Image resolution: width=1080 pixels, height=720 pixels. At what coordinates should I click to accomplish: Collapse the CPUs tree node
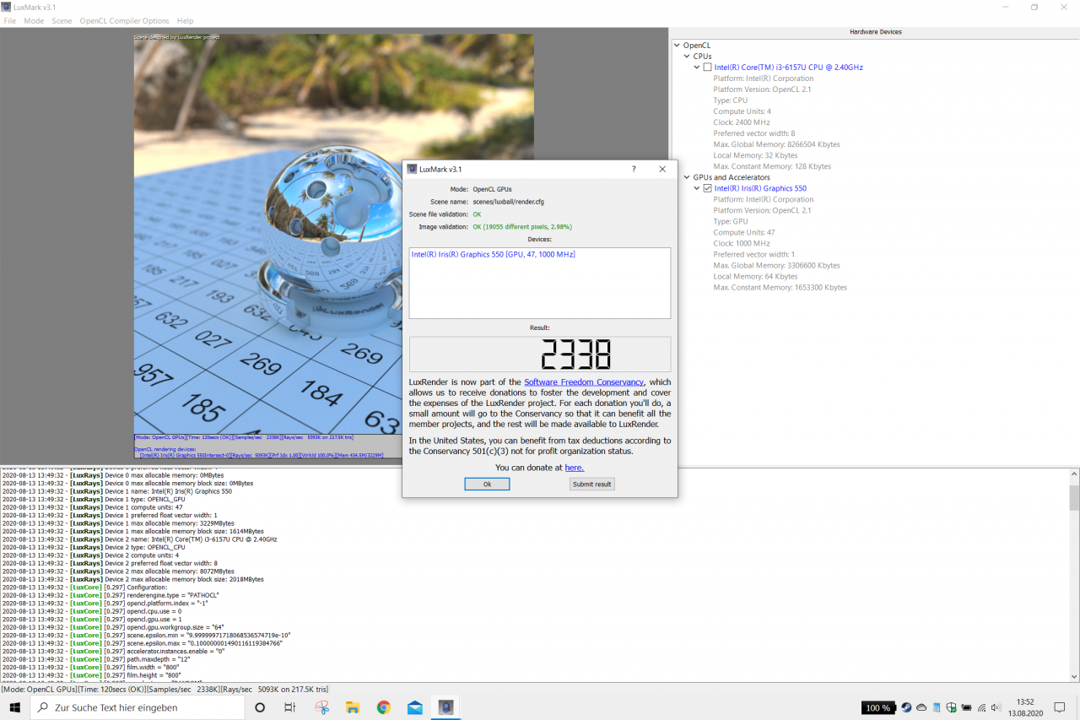coord(687,57)
